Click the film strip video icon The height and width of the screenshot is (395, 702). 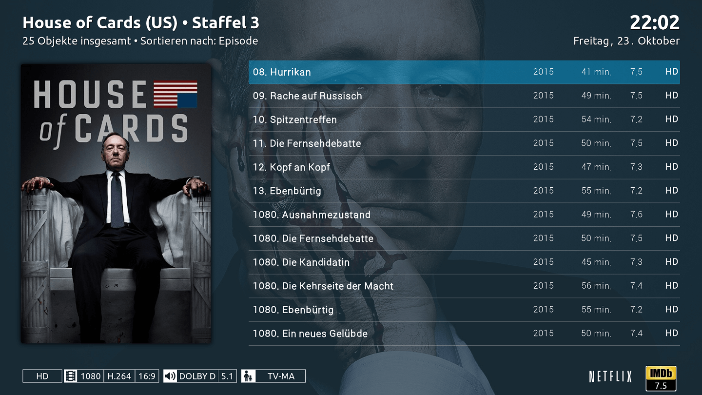click(x=71, y=376)
